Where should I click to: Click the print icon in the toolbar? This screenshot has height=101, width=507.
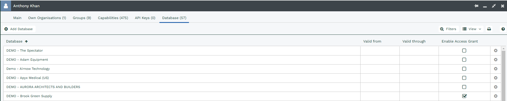(489, 29)
